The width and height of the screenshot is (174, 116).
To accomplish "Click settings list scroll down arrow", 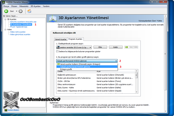I will (137, 92).
